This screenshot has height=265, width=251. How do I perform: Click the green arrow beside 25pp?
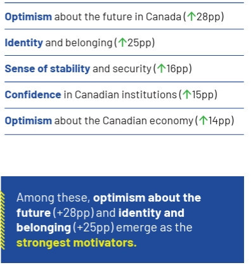(122, 42)
